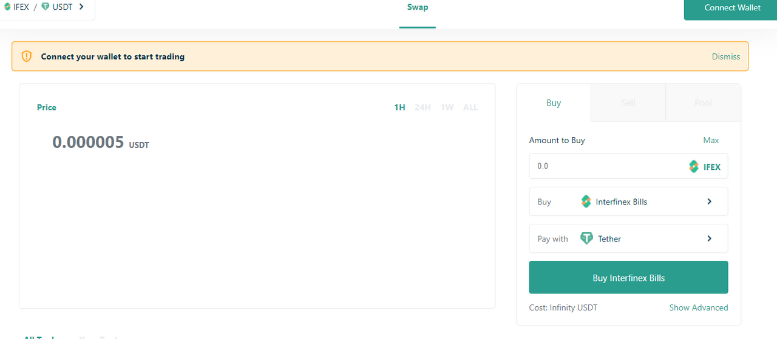Image resolution: width=777 pixels, height=339 pixels.
Task: Click the USDT Tether icon in pair selector
Action: (46, 7)
